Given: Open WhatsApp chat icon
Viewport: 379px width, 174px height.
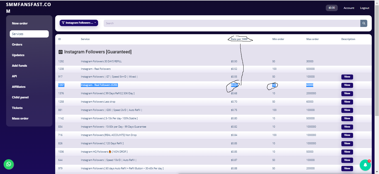Looking at the screenshot, I should [9, 164].
